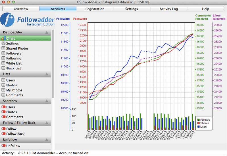Viewport: 227px width, 156px height.
Task: Collapse the Follow / Follow Back triangle
Action: pyautogui.click(x=47, y=123)
